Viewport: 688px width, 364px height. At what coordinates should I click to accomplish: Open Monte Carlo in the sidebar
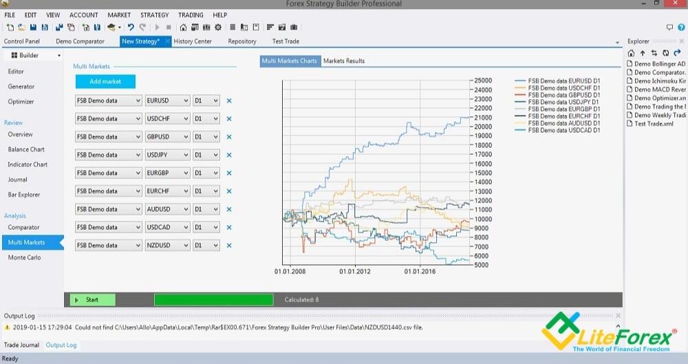tap(24, 258)
